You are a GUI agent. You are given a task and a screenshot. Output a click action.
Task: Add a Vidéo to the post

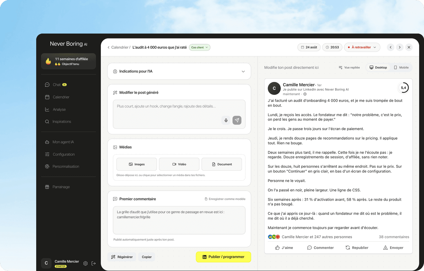coord(179,164)
